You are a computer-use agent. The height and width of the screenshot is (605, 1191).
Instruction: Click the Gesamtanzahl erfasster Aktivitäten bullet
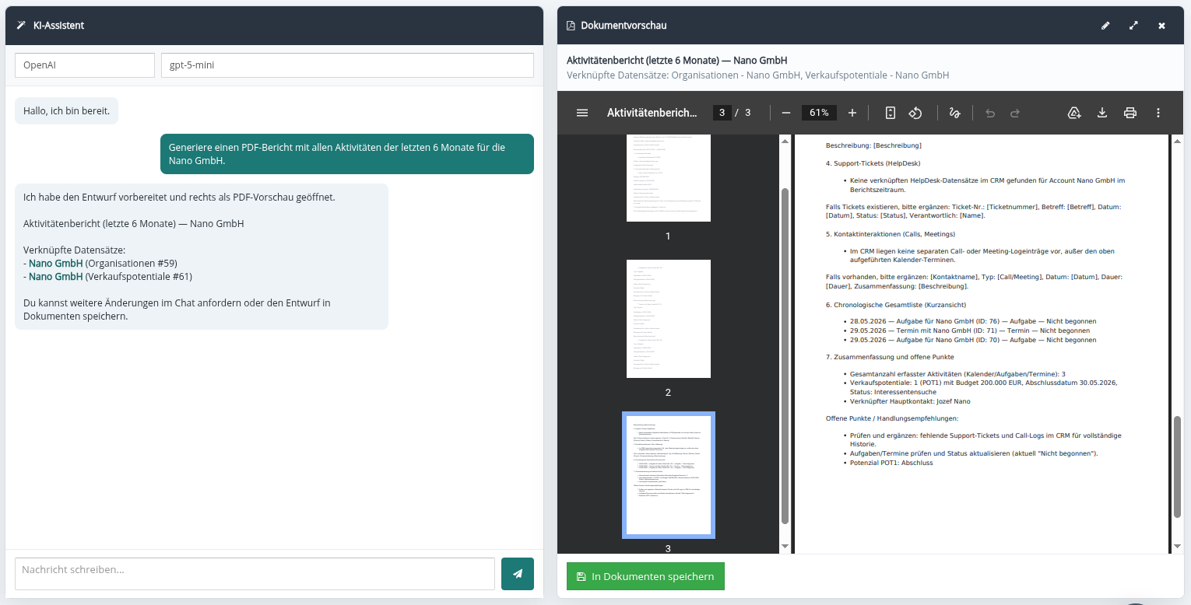(957, 374)
